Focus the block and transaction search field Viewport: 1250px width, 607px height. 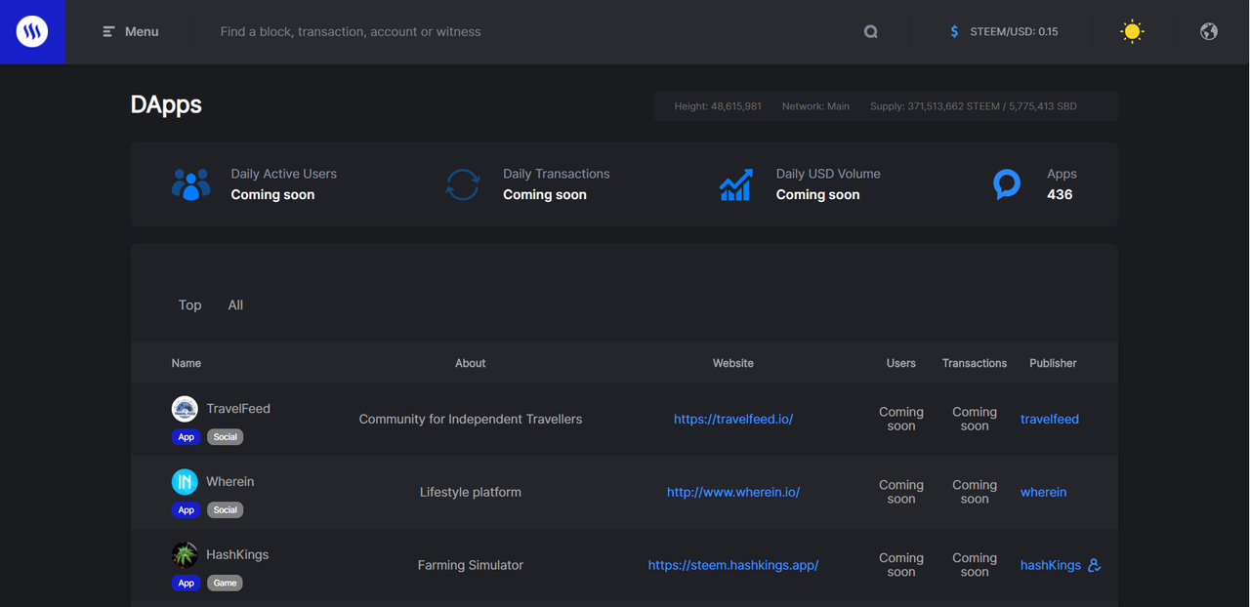point(527,32)
